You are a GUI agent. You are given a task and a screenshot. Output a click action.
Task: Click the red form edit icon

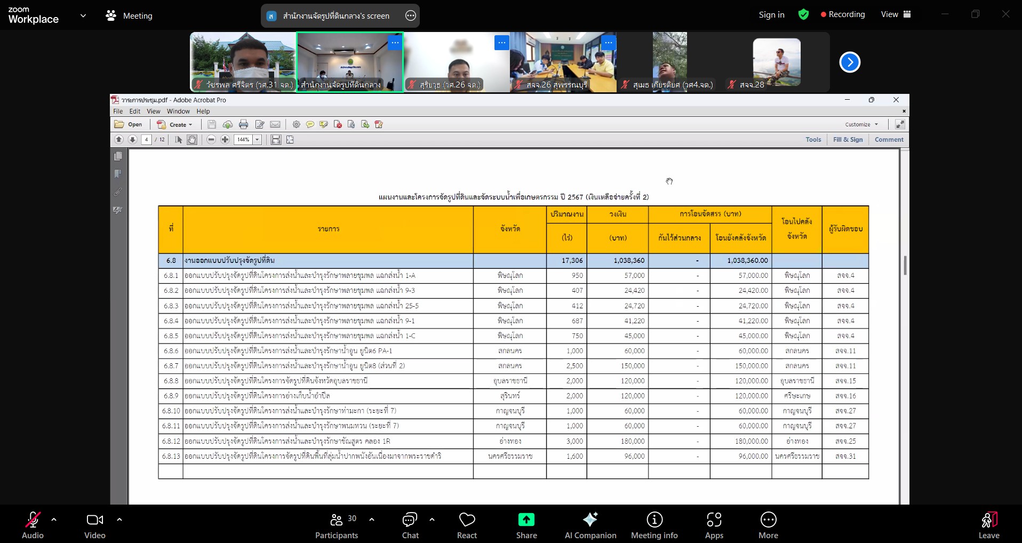coord(379,124)
